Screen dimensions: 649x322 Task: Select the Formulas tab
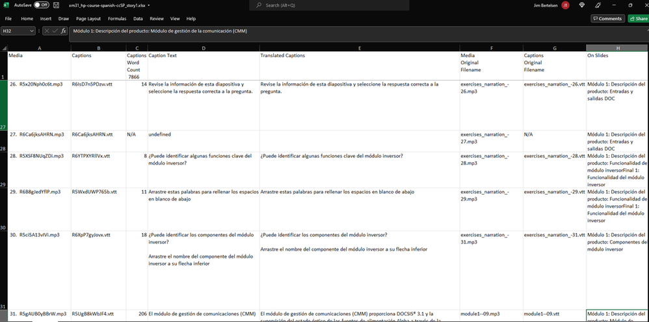[117, 19]
